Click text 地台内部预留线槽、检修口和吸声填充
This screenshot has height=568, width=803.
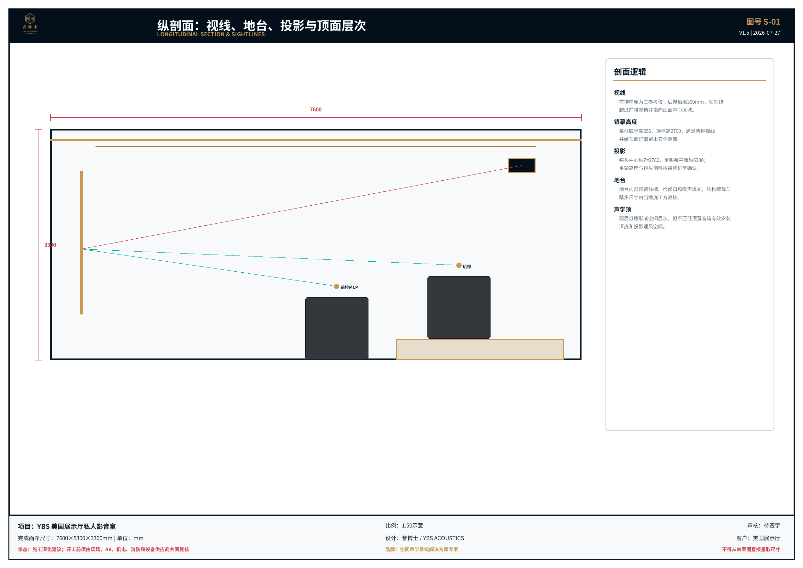click(x=660, y=189)
